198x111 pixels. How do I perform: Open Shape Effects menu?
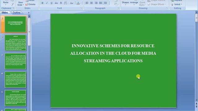tap(157, 4)
